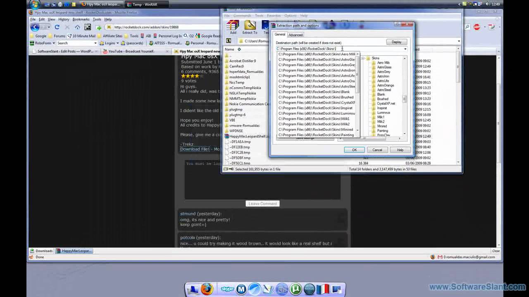Click Help button in extraction dialog
Viewport: 529px width, 297px height.
400,150
